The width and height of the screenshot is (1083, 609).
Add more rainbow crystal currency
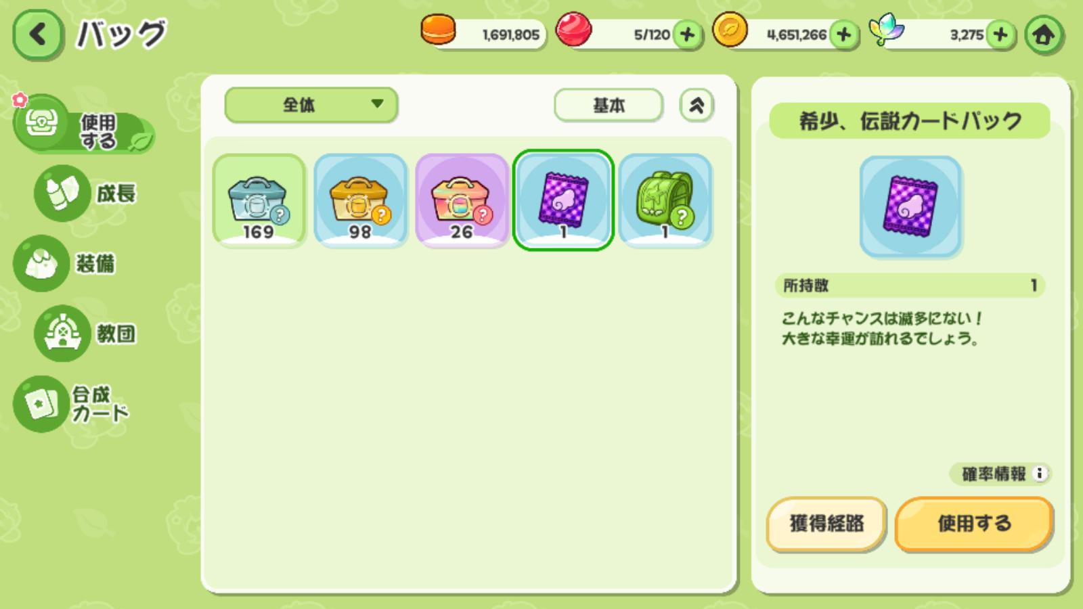pyautogui.click(x=1000, y=35)
